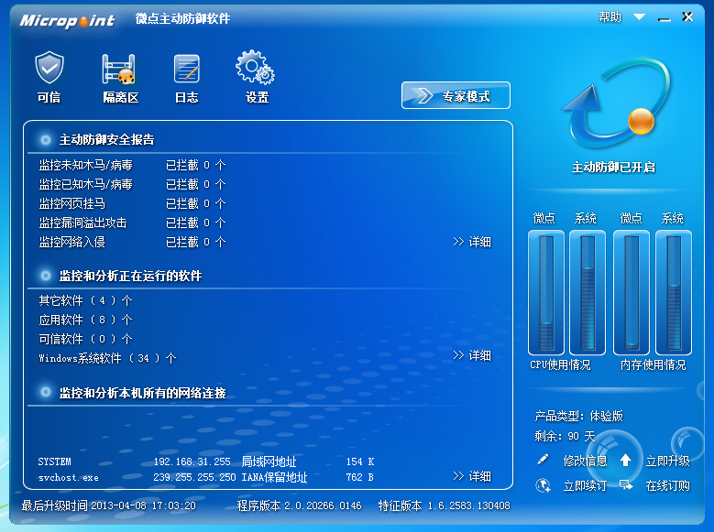Viewport: 714px width, 532px height.
Task: Select the 监控网页挂马 row
Action: point(132,203)
